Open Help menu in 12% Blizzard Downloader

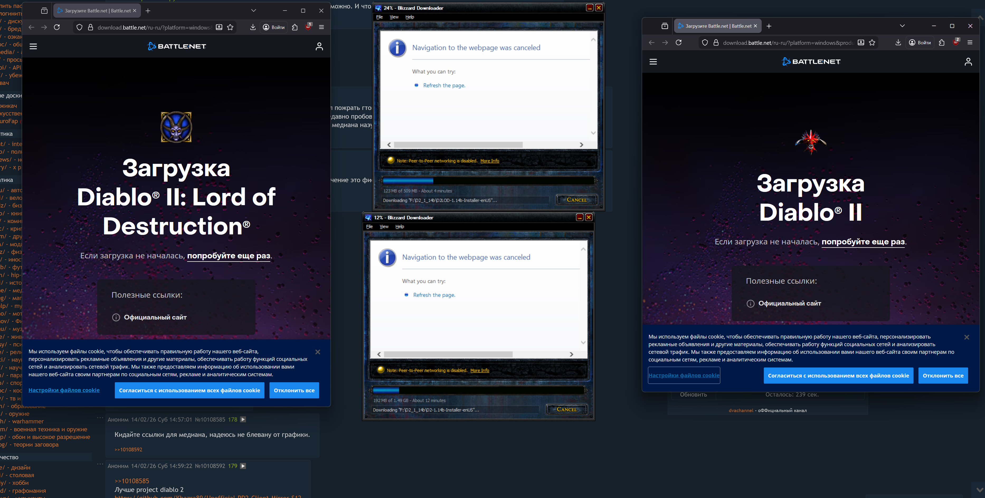tap(400, 226)
